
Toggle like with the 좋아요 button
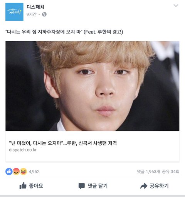point(31,186)
